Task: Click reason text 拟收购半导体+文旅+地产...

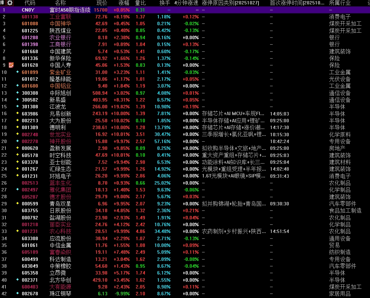Action: 234,148
